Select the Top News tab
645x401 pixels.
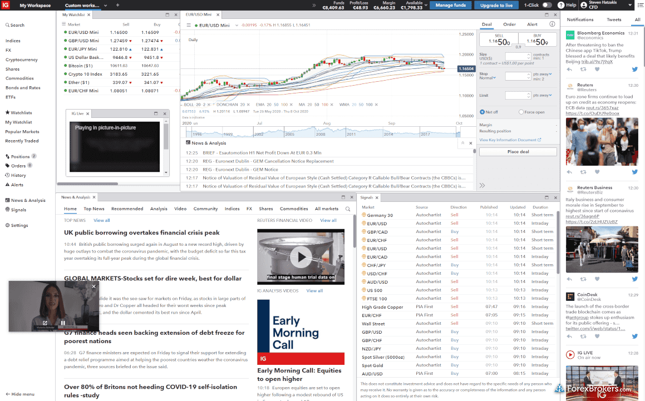point(94,209)
